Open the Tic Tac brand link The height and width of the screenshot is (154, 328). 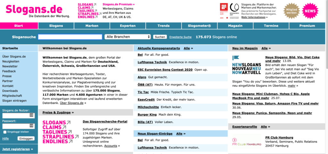coord(143,92)
